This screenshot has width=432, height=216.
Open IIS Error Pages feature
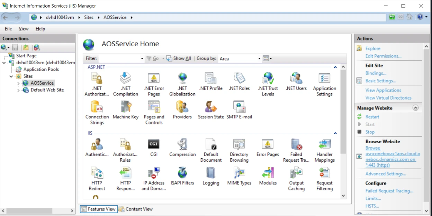pyautogui.click(x=268, y=148)
